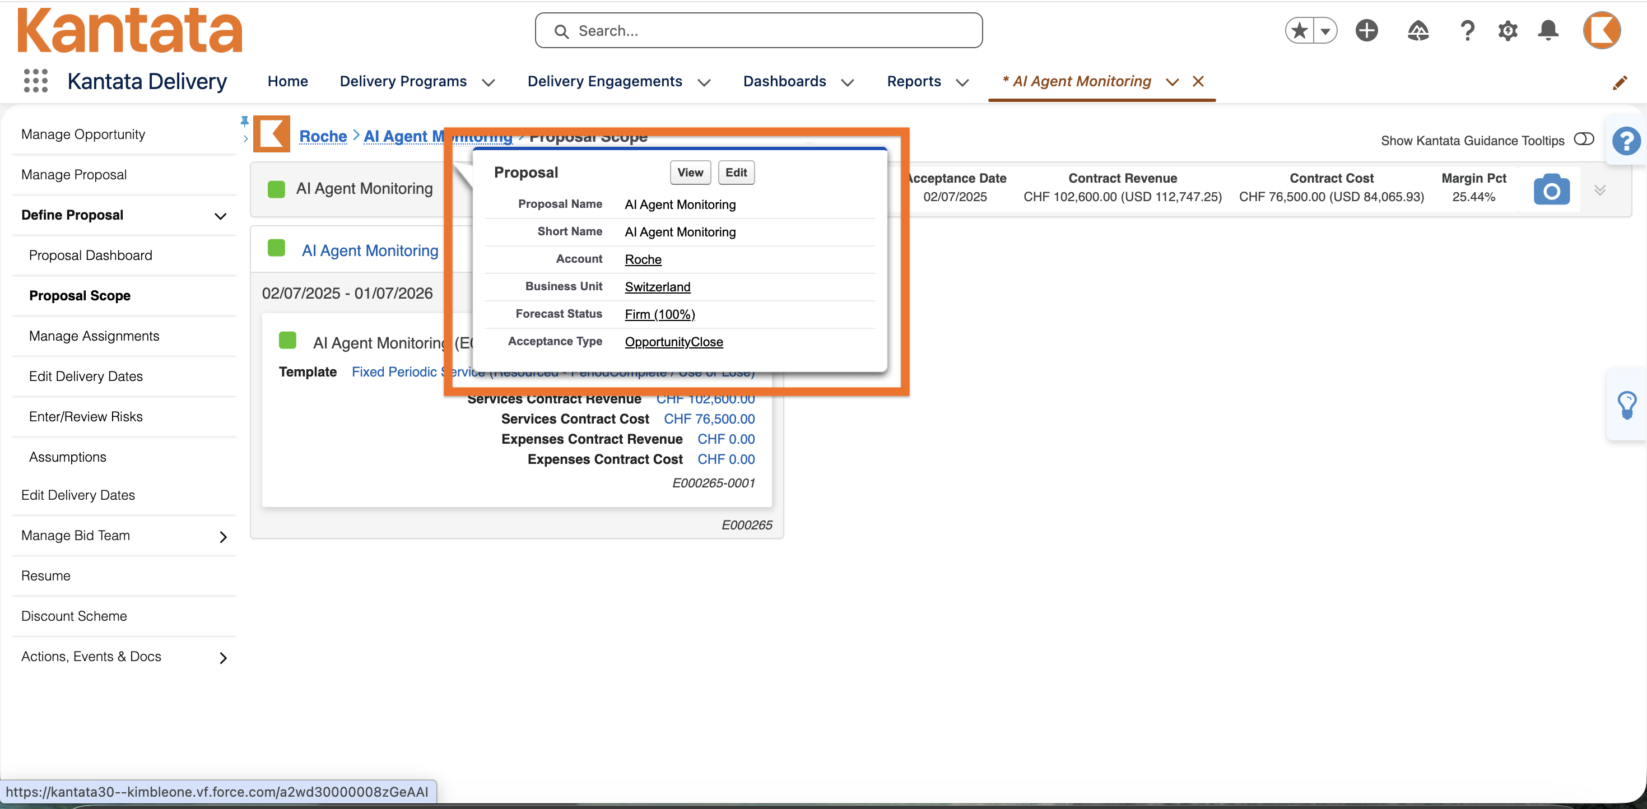Open the lightbulb tips panel
This screenshot has height=809, width=1647.
coord(1626,406)
